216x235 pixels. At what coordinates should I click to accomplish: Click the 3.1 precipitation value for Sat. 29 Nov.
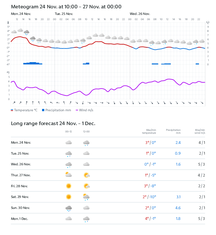click(x=178, y=197)
